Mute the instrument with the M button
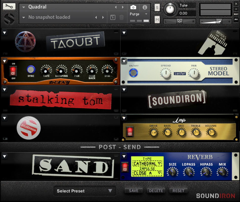Image resolution: width=240 pixels, height=202 pixels. pos(157,19)
